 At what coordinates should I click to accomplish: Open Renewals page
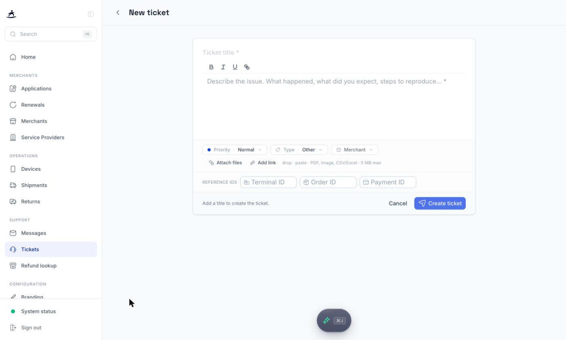pyautogui.click(x=51, y=105)
